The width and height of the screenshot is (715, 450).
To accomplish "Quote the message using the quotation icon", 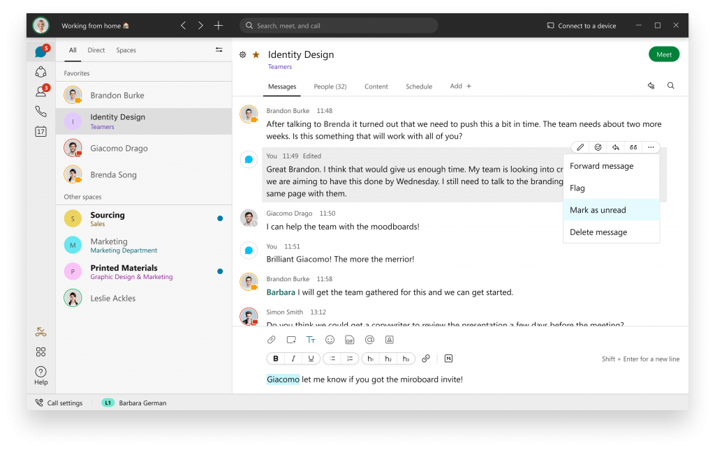I will pyautogui.click(x=633, y=147).
